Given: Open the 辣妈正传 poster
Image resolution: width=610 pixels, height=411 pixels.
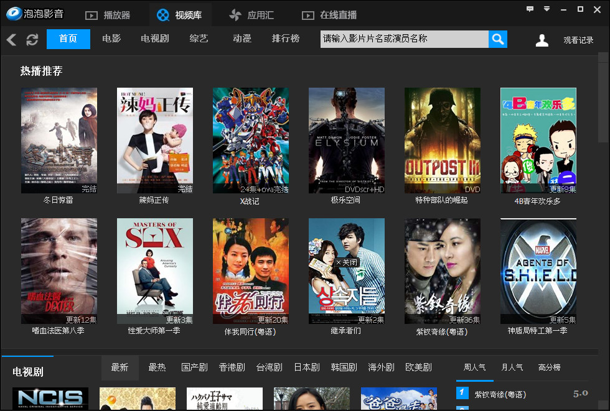Looking at the screenshot, I should tap(155, 141).
